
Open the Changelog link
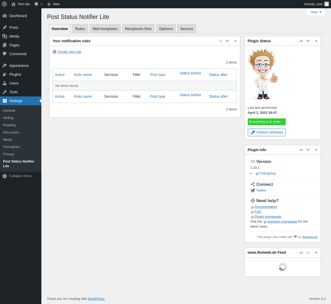267,173
